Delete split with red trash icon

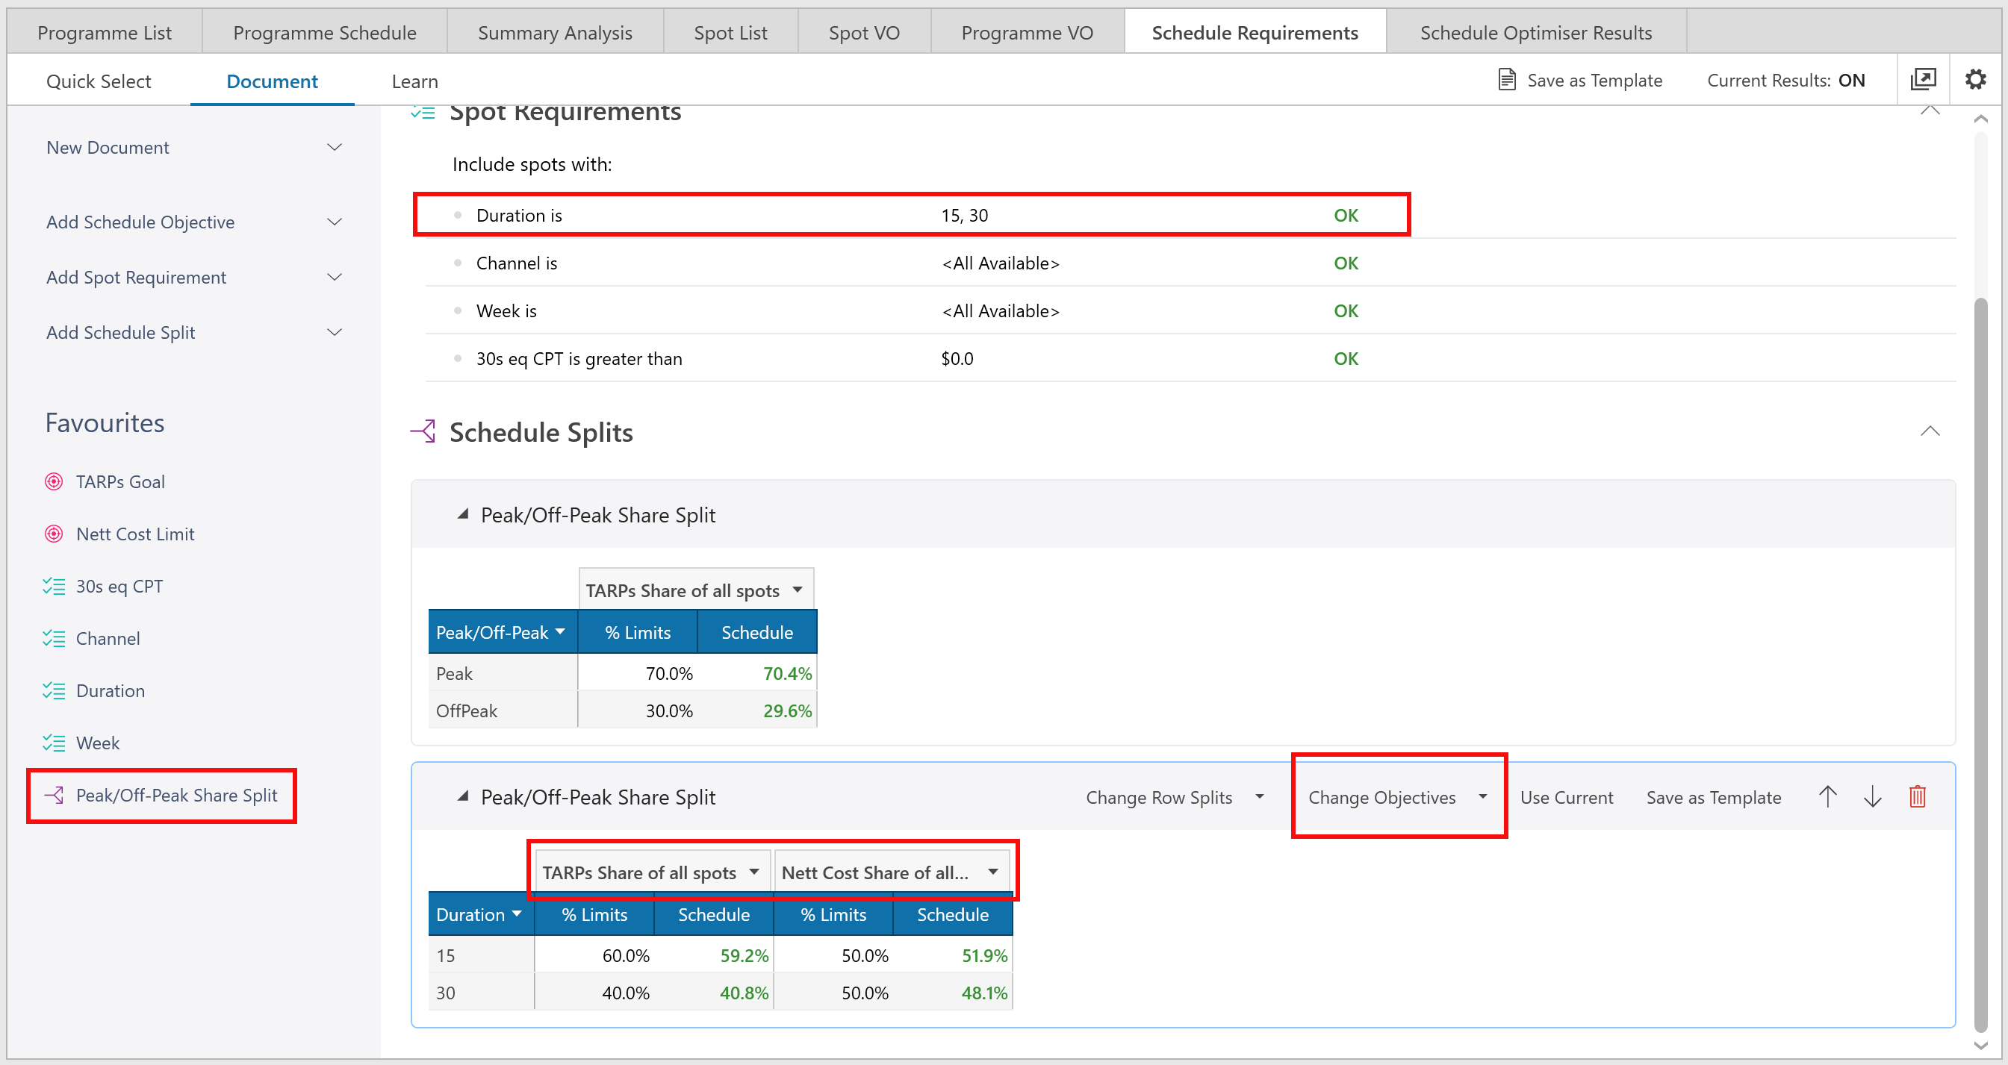[x=1917, y=796]
